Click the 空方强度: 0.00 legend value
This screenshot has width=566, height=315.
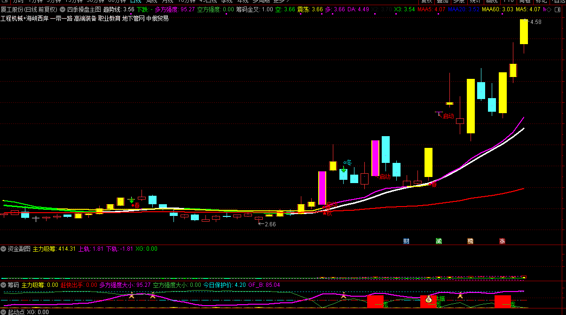point(215,9)
